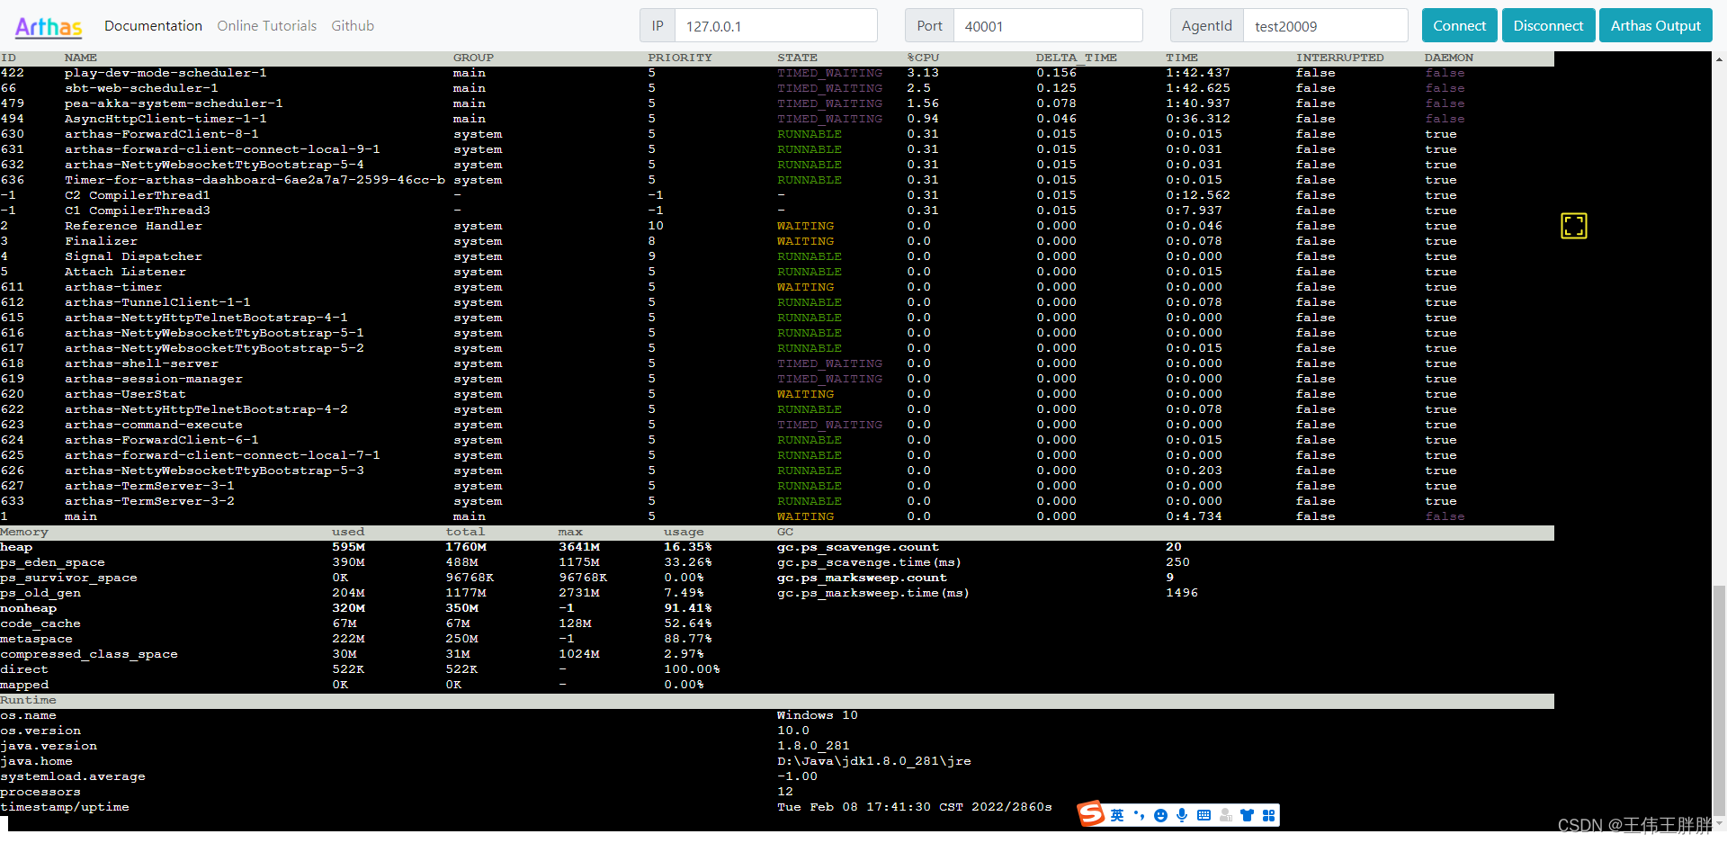Click heap usage value 16.35%
The image size is (1727, 843).
pyautogui.click(x=688, y=547)
